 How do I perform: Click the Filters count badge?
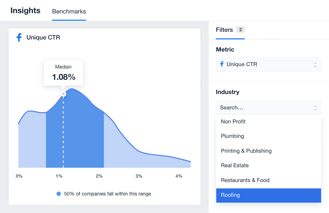click(x=240, y=30)
